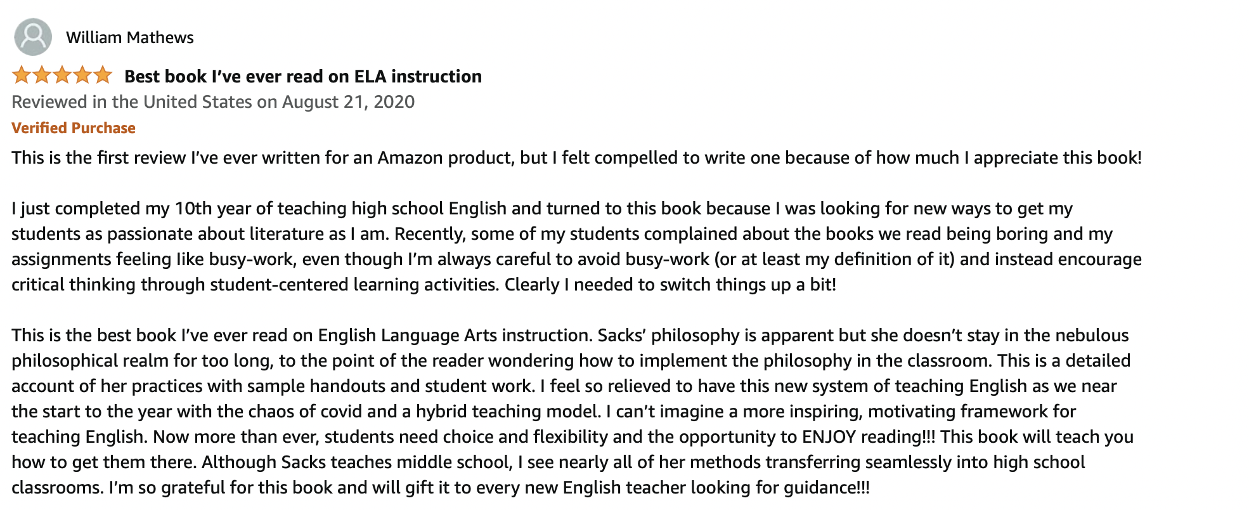This screenshot has height=510, width=1249.
Task: Click the 'Clearly I needed to switch things up' sentence
Action: [x=670, y=285]
